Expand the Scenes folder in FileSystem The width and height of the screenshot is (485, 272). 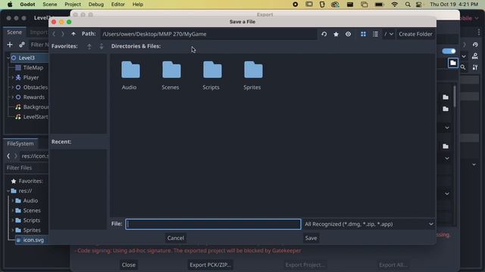pos(13,211)
